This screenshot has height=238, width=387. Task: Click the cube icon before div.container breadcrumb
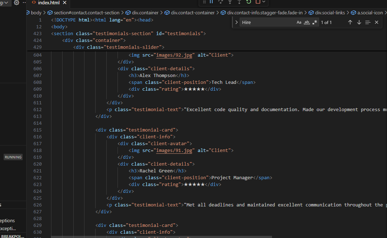128,13
